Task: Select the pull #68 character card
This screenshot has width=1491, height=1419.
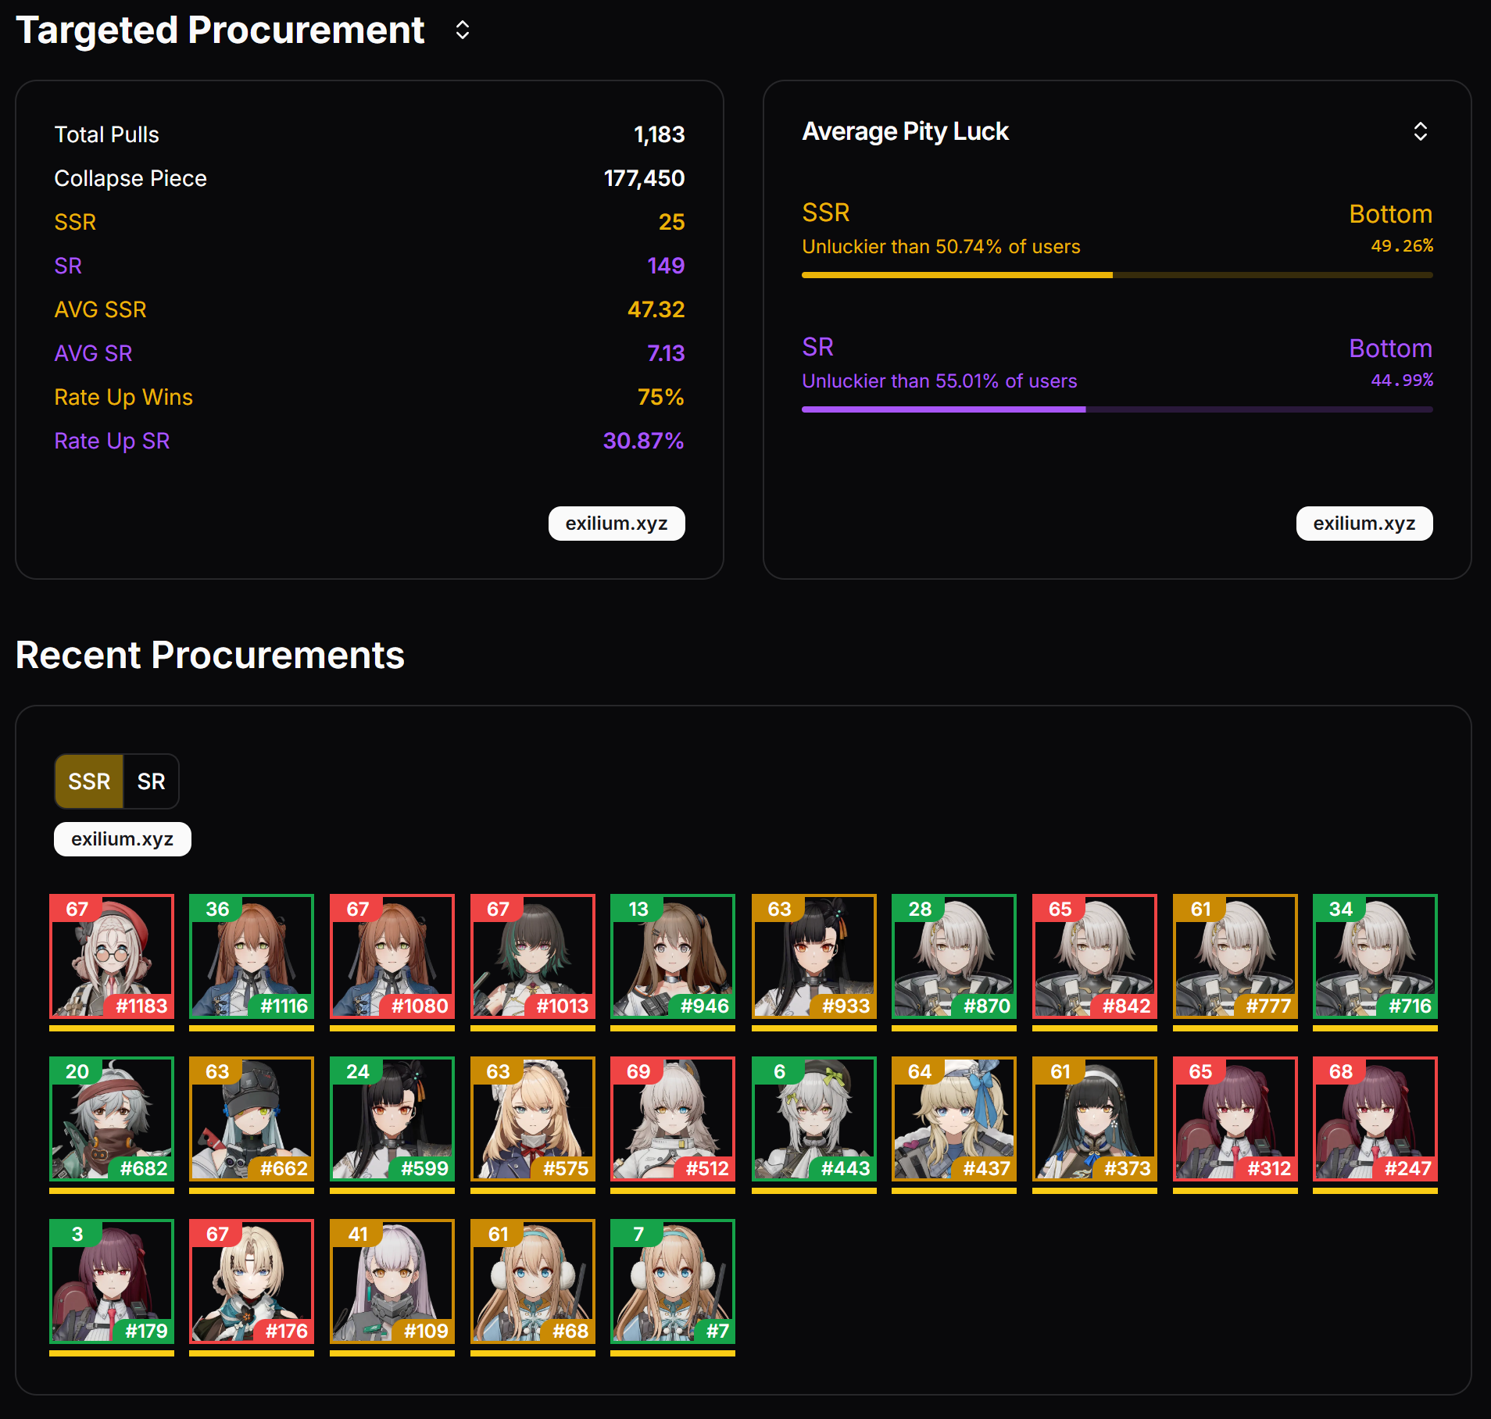Action: [533, 1281]
